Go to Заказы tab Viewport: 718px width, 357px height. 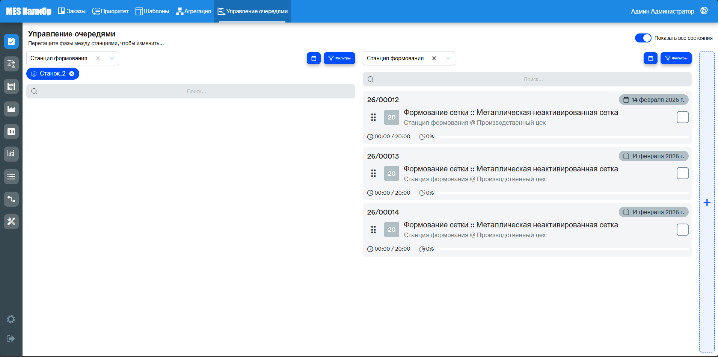coord(72,11)
